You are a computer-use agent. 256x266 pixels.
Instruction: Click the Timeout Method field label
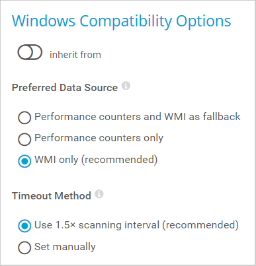pyautogui.click(x=52, y=196)
